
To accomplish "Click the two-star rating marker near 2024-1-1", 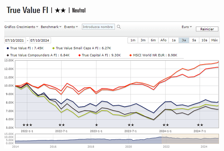I will point(166,125).
